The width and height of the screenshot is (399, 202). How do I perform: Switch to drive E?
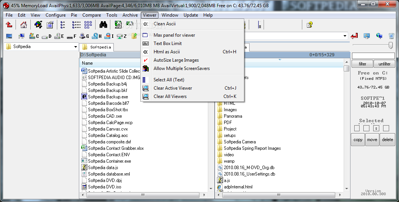59,36
